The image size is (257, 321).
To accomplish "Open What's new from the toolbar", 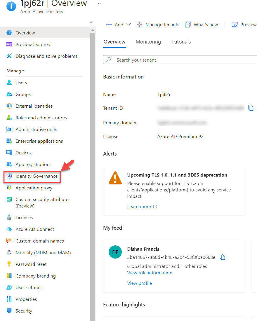I will pos(202,25).
